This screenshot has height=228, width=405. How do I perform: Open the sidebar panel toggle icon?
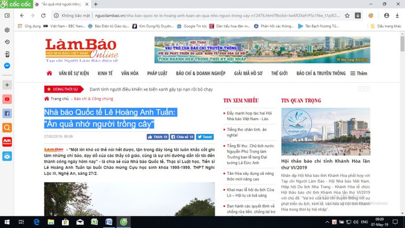coord(7,16)
